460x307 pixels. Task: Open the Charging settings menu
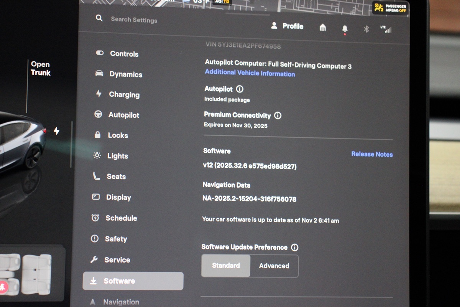click(124, 94)
